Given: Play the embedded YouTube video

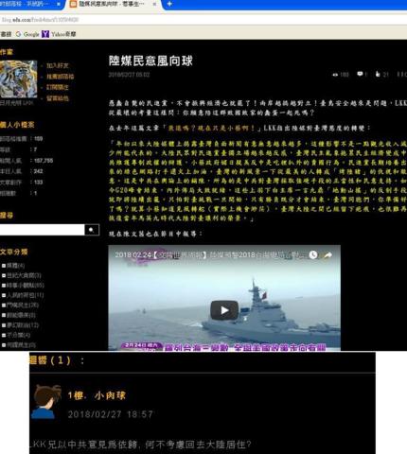Looking at the screenshot, I should (224, 310).
